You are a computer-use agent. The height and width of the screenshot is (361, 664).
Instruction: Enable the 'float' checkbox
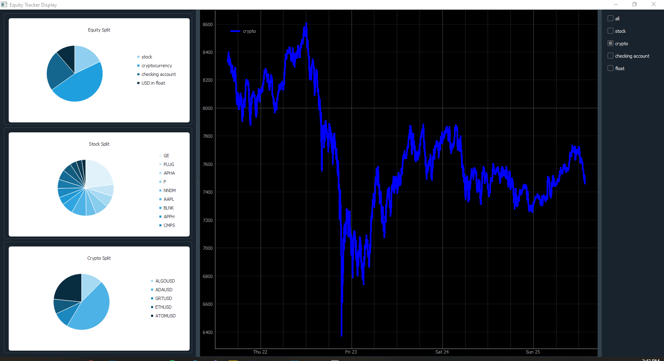coord(610,68)
